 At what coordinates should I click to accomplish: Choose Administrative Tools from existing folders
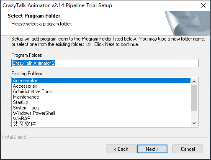click(101, 91)
